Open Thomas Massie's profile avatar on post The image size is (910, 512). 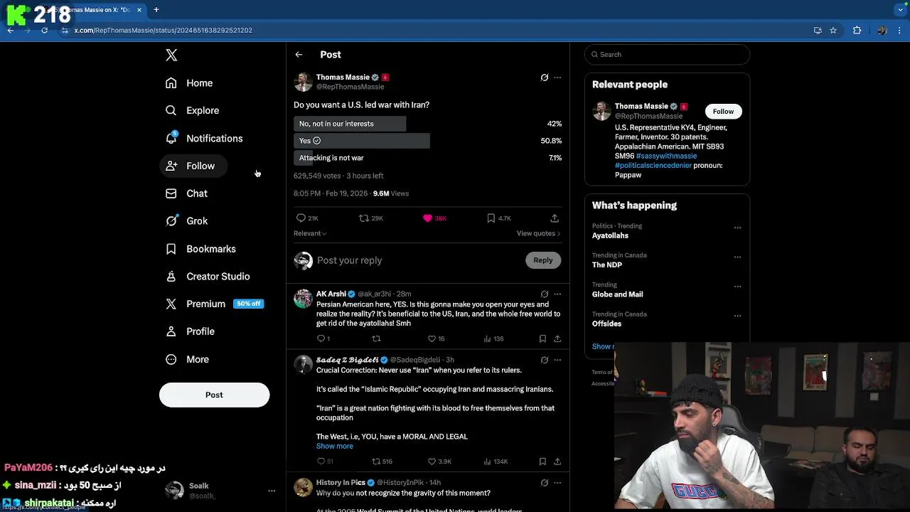304,82
